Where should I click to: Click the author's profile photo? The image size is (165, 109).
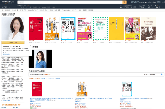click(x=13, y=28)
